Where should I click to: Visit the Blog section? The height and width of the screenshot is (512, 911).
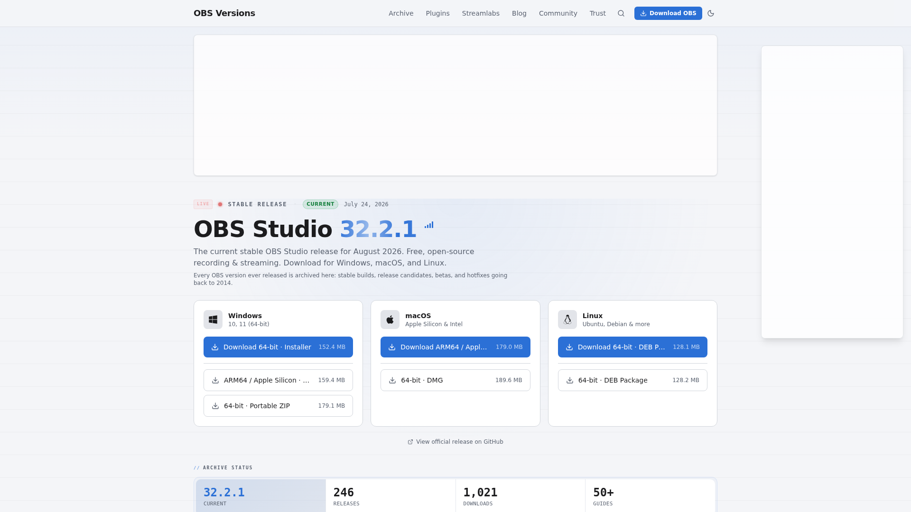519,13
